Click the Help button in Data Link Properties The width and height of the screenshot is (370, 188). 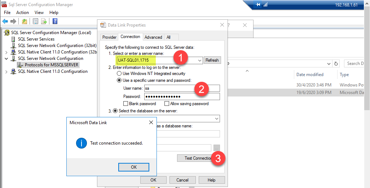[x=212, y=180]
